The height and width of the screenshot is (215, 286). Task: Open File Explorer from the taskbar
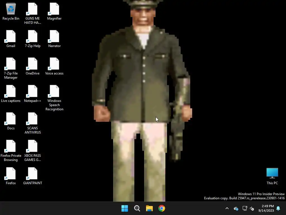tap(149, 208)
